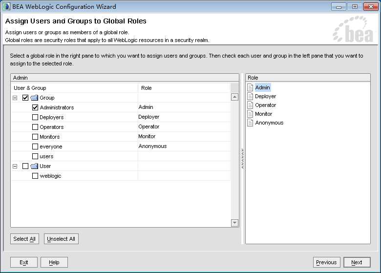Check the users group checkbox
Viewport: 381px width, 273px height.
coord(35,156)
